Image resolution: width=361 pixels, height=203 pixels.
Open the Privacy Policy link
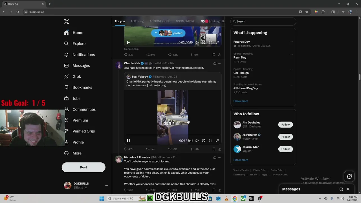click(260, 170)
